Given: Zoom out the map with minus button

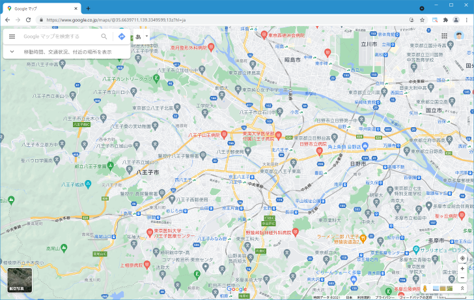Looking at the screenshot, I should 462,278.
